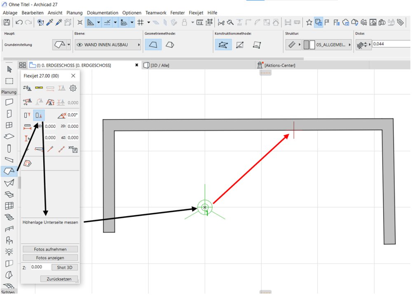412x295 pixels.
Task: Inject parameters with the syringe icon
Action: [59, 22]
